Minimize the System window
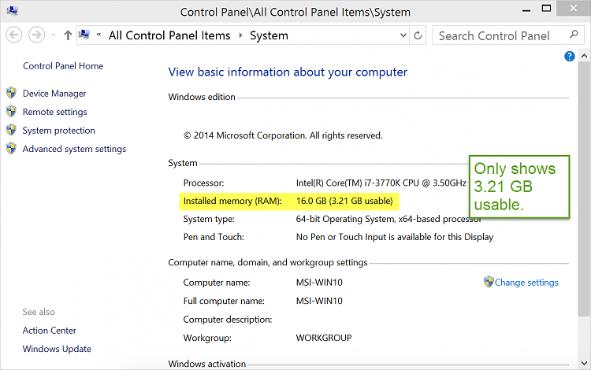The width and height of the screenshot is (591, 370). tap(526, 10)
